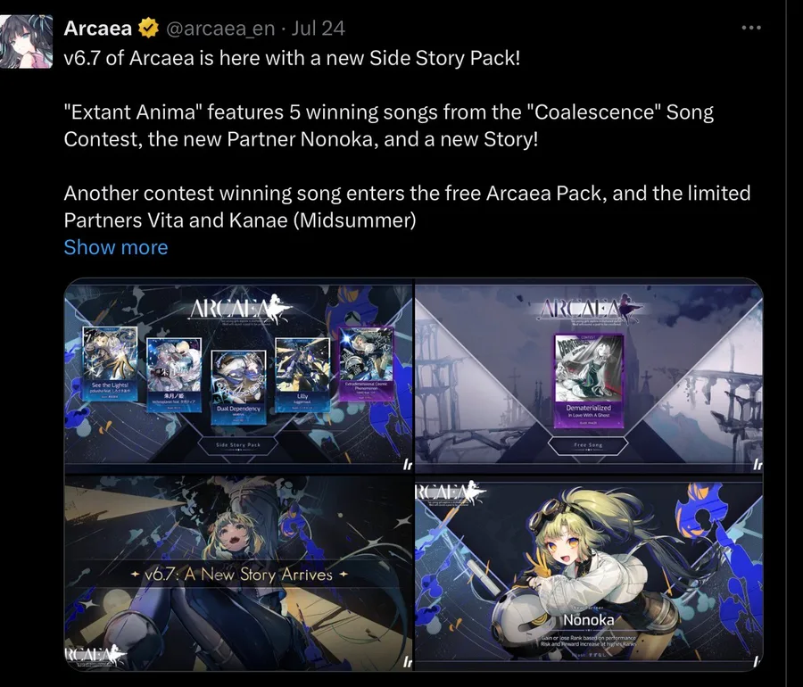
Task: Open the Arcaea profile avatar
Action: coord(26,41)
